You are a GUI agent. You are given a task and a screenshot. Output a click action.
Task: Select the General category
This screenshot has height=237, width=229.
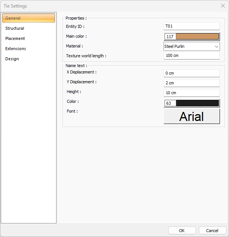click(29, 18)
